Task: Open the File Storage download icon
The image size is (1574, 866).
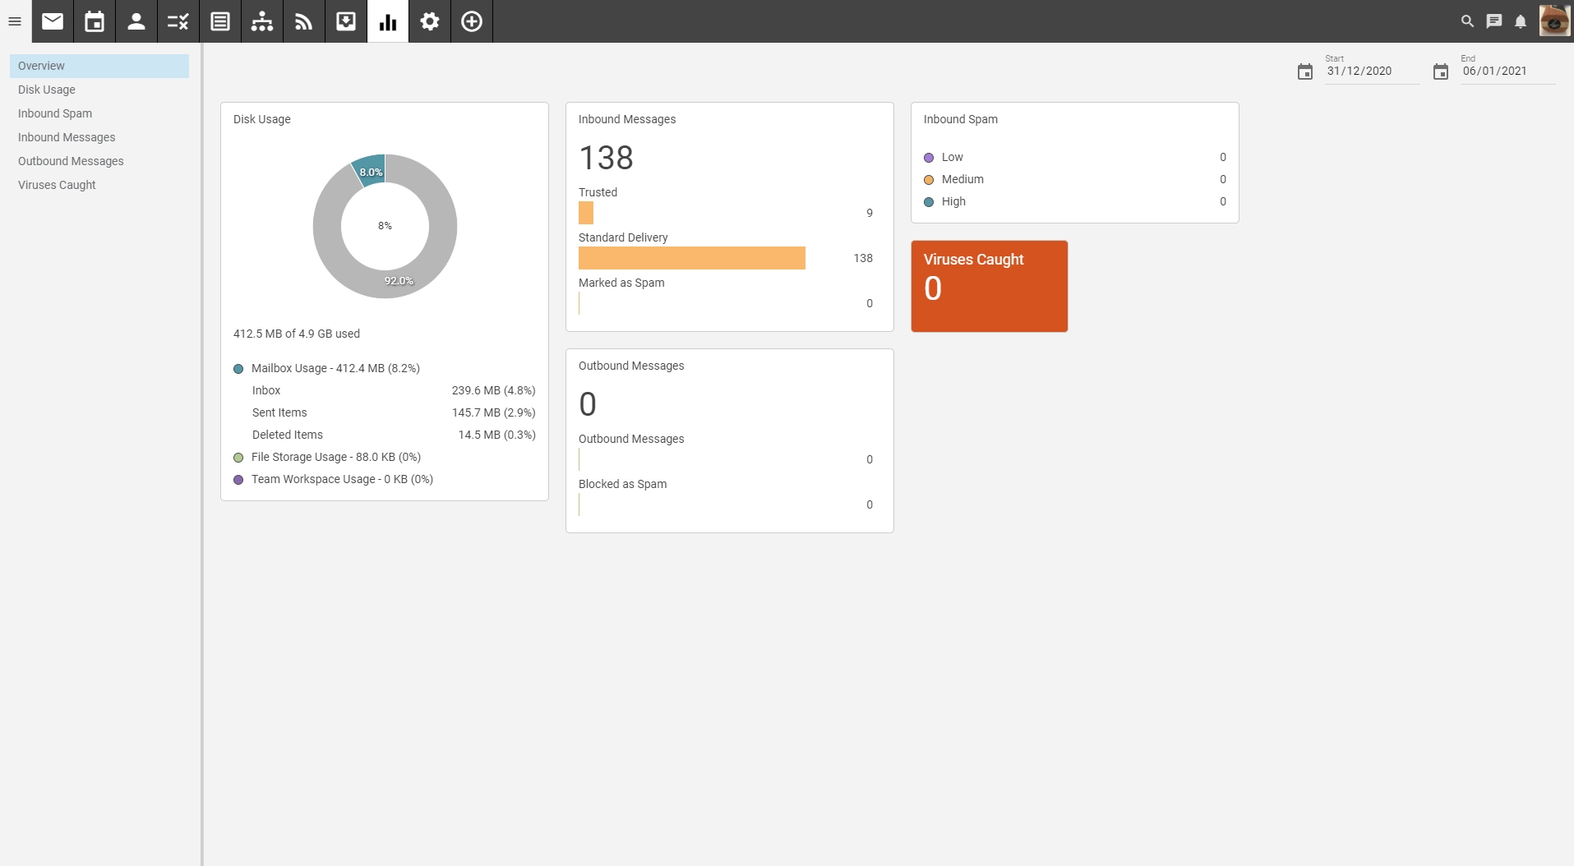Action: pos(346,21)
